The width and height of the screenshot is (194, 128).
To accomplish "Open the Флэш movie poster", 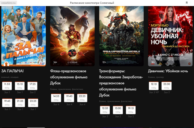I will pyautogui.click(x=72, y=36).
